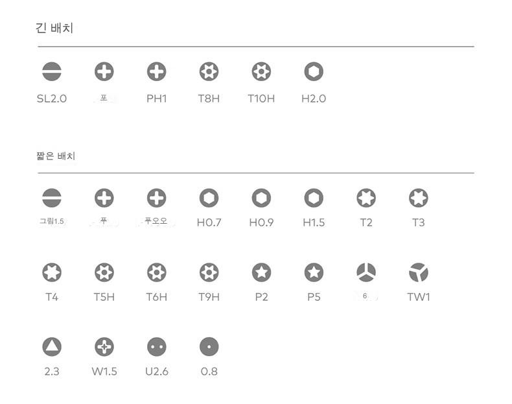Select the W1.5 bit icon
The width and height of the screenshot is (512, 404).
tap(104, 347)
